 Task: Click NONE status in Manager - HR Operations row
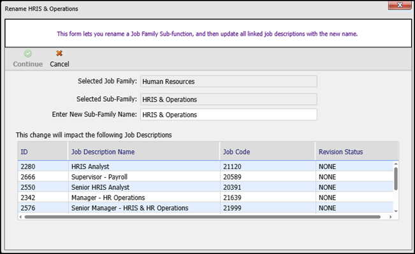click(x=327, y=197)
